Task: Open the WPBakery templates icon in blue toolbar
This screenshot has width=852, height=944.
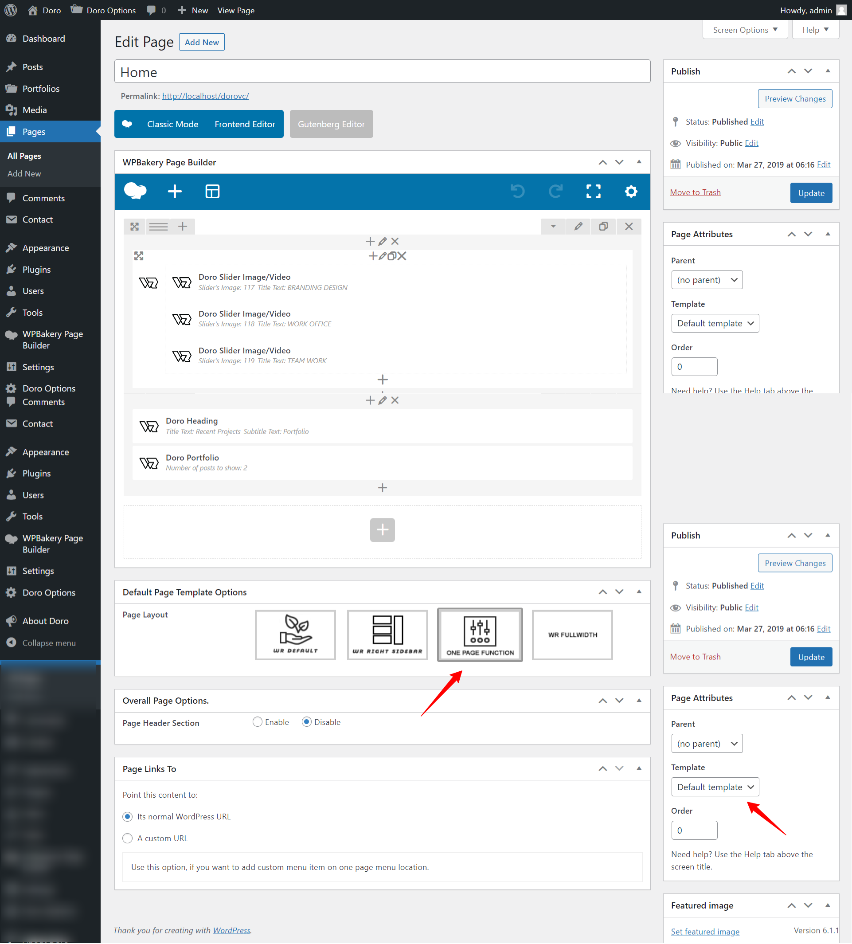Action: coord(212,192)
